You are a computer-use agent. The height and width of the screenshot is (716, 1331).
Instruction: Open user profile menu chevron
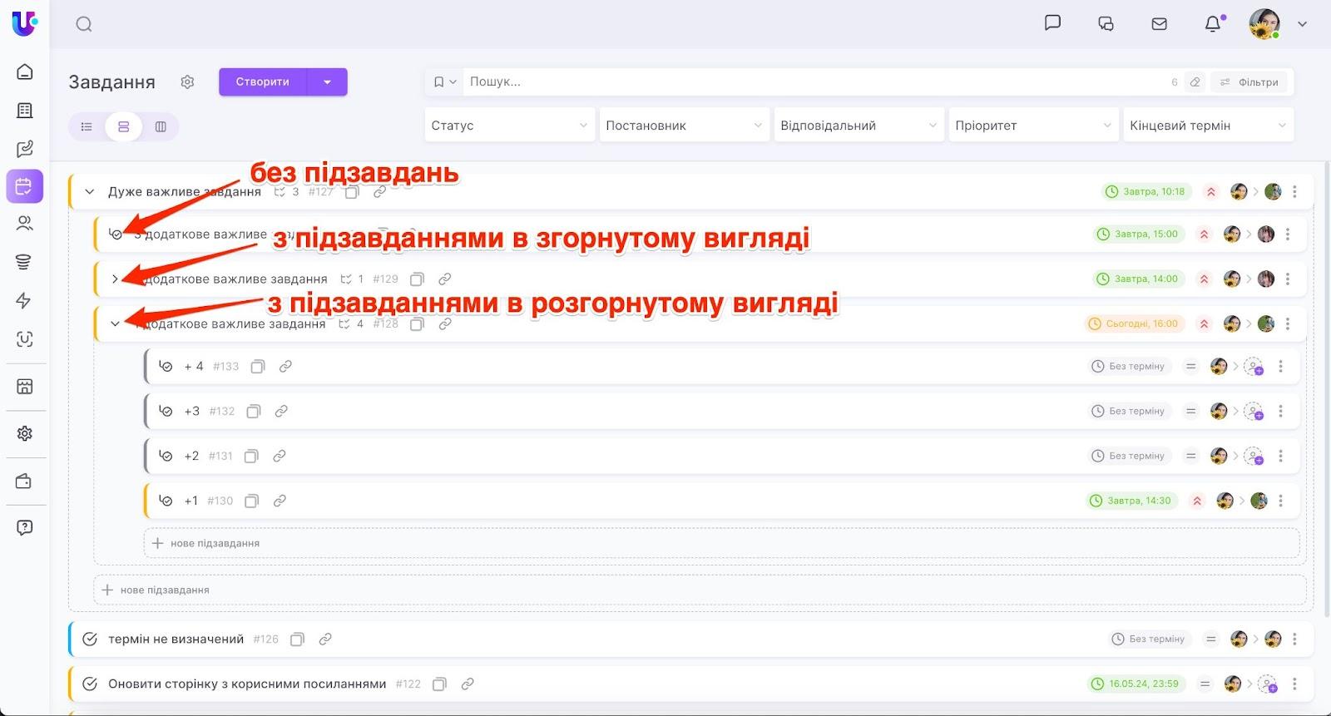(1302, 24)
